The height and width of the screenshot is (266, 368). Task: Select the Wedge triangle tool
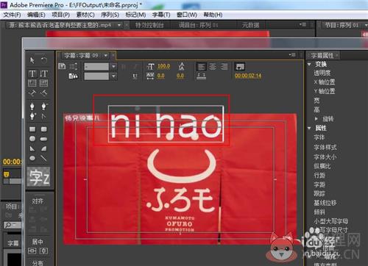(x=32, y=148)
